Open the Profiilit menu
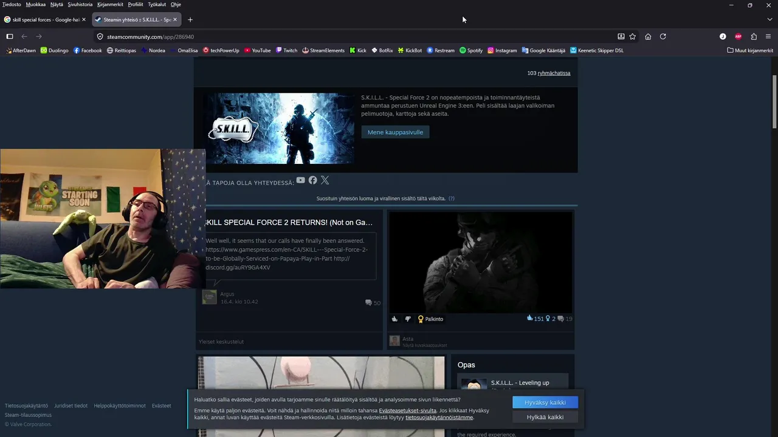 (x=136, y=4)
